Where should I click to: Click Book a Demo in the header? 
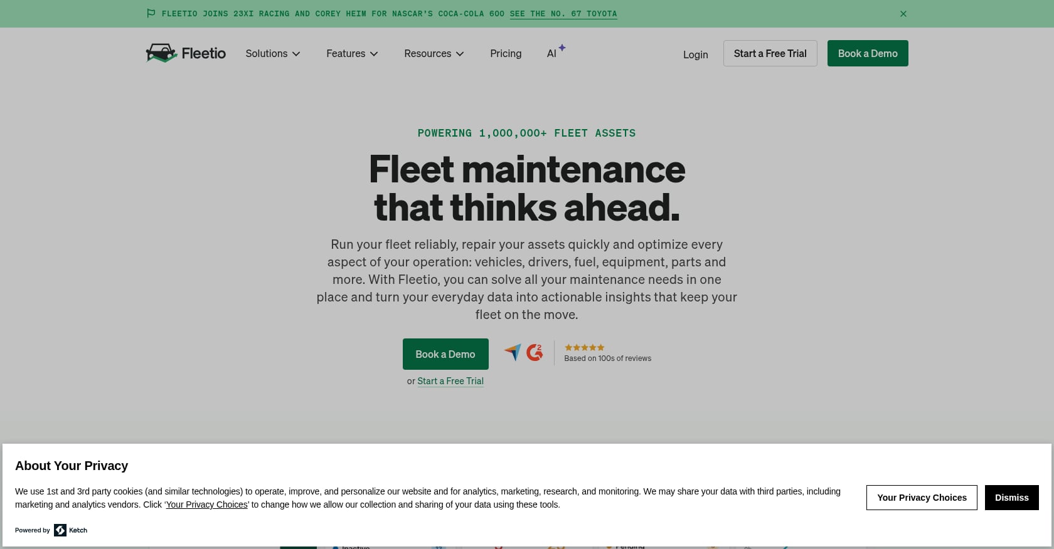[x=868, y=53]
